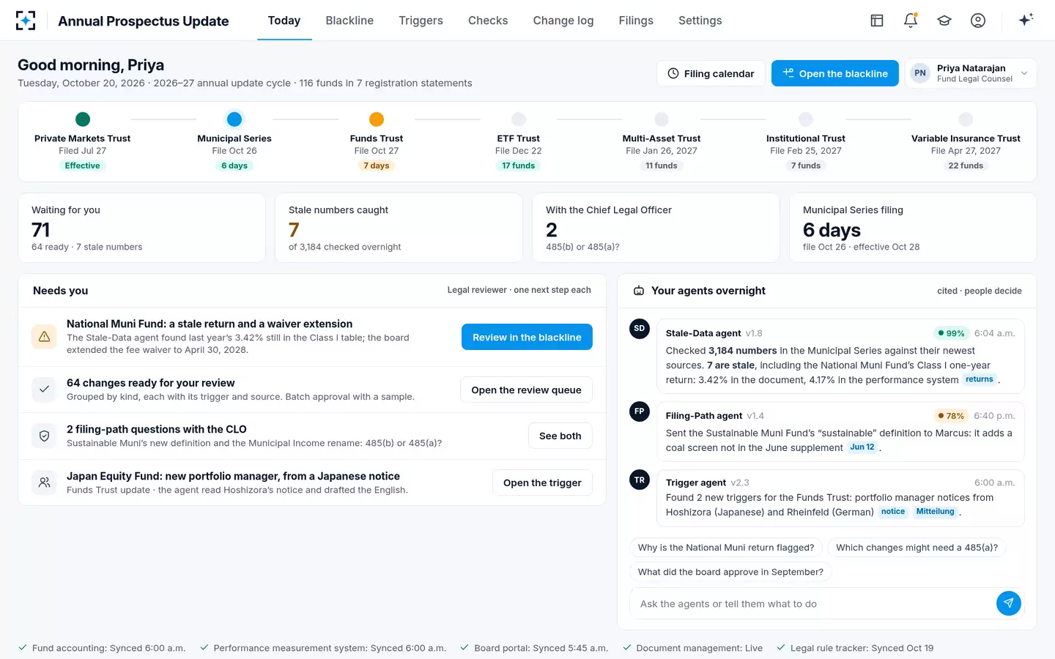Screen dimensions: 1055x659
Task: Select the Private Markets Trust timeline dot
Action: 83,119
